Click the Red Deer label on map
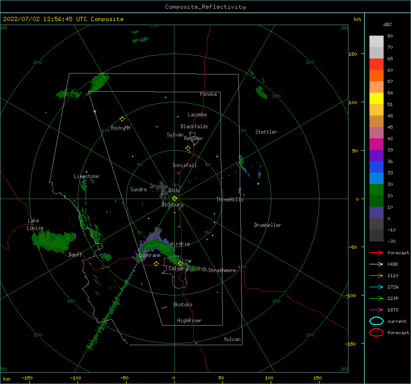Image resolution: width=411 pixels, height=384 pixels. (x=194, y=138)
